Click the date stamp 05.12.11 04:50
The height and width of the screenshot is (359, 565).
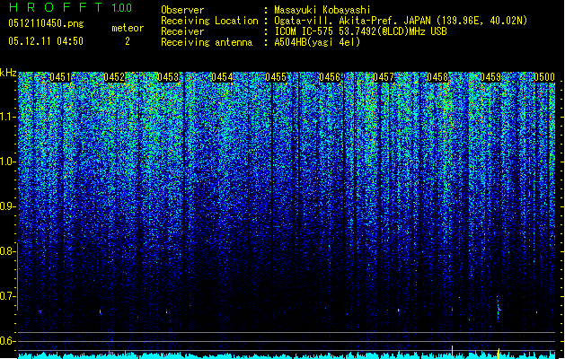46,41
